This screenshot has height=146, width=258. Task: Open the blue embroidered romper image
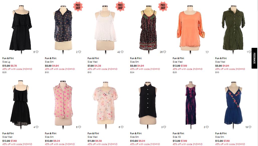pyautogui.click(x=233, y=105)
